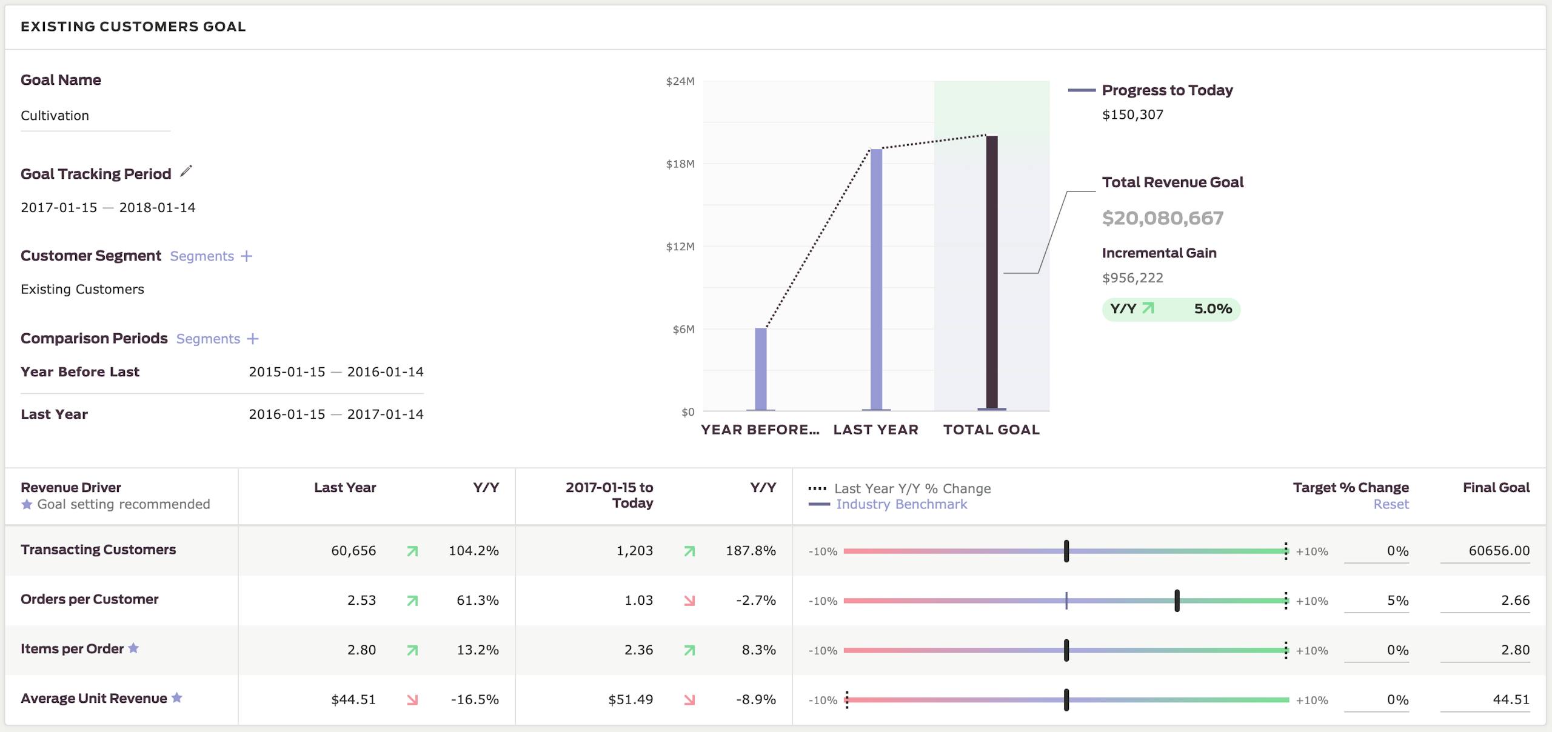Open Segments link under Customer Segment

coord(202,256)
